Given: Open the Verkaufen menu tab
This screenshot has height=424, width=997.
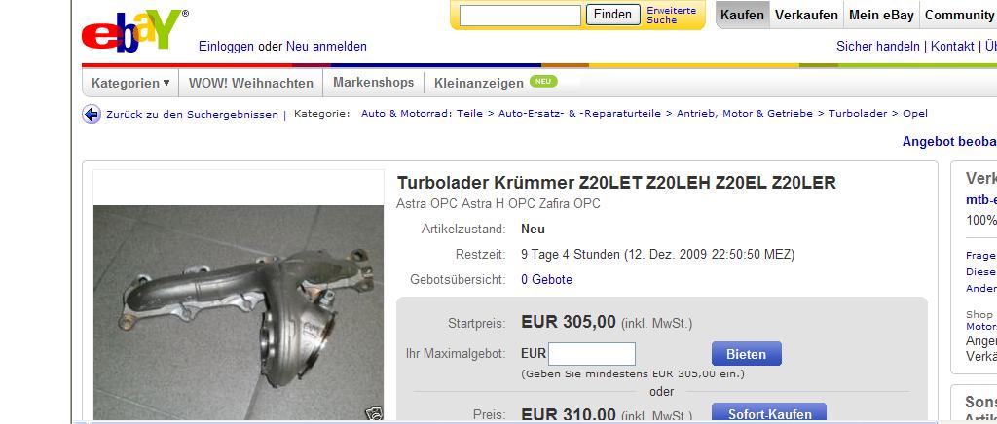Looking at the screenshot, I should click(806, 16).
